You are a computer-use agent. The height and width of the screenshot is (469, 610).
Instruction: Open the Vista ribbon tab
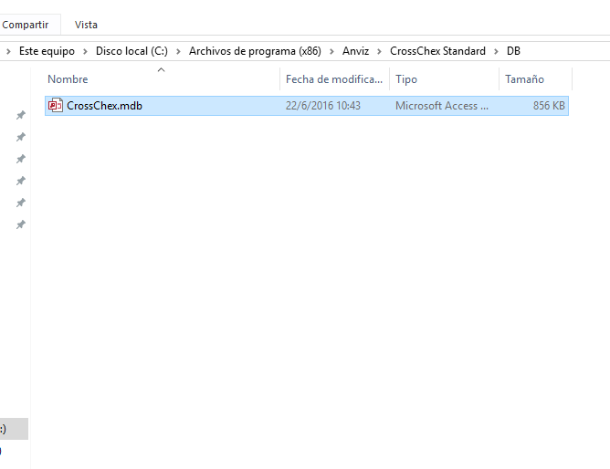[86, 25]
